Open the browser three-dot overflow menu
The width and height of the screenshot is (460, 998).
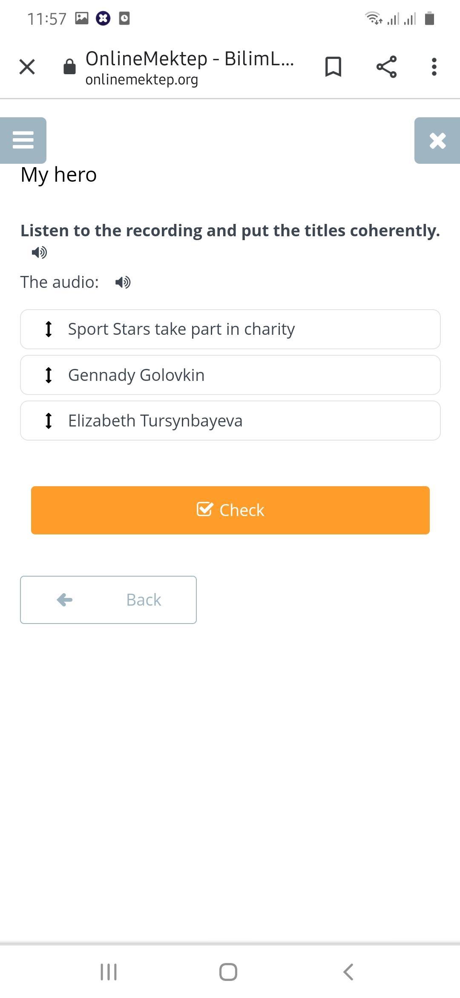(x=434, y=67)
